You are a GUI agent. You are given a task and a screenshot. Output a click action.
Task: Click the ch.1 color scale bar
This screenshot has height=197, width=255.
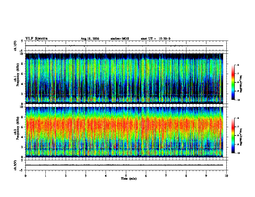tap(233, 82)
